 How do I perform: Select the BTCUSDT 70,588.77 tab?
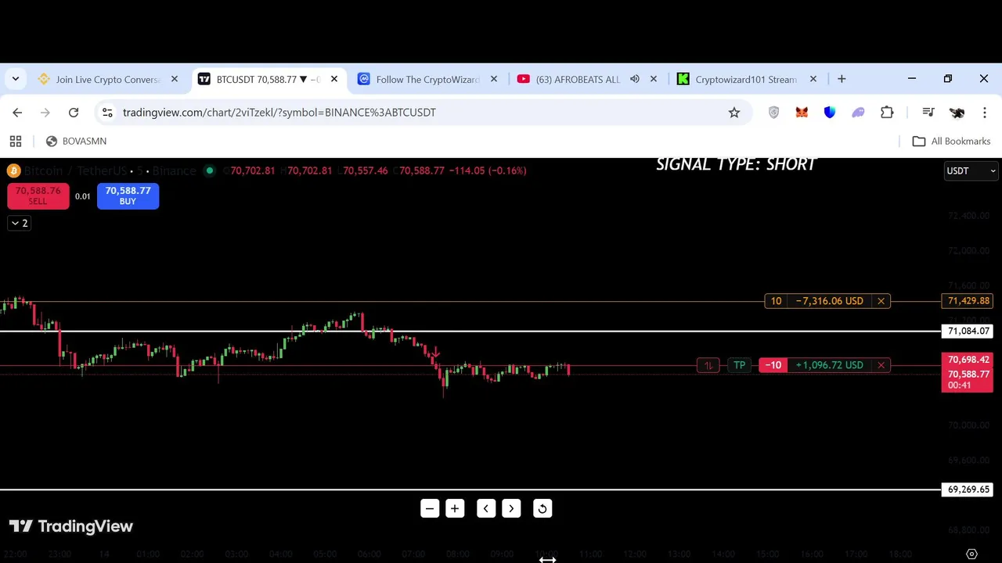tap(270, 79)
